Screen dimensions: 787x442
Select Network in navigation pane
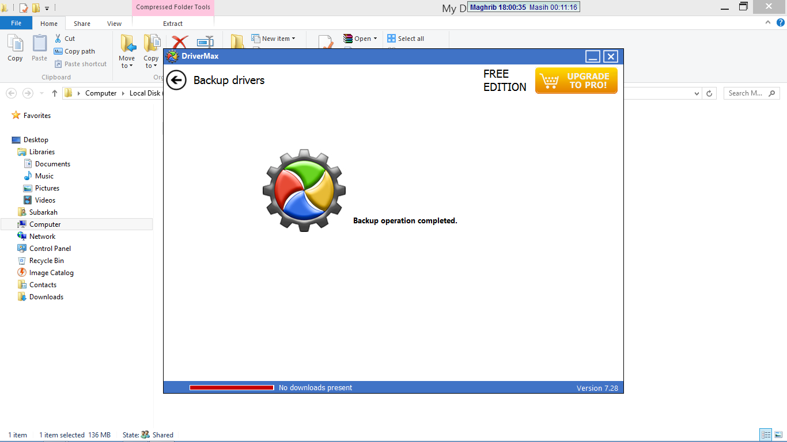coord(43,237)
